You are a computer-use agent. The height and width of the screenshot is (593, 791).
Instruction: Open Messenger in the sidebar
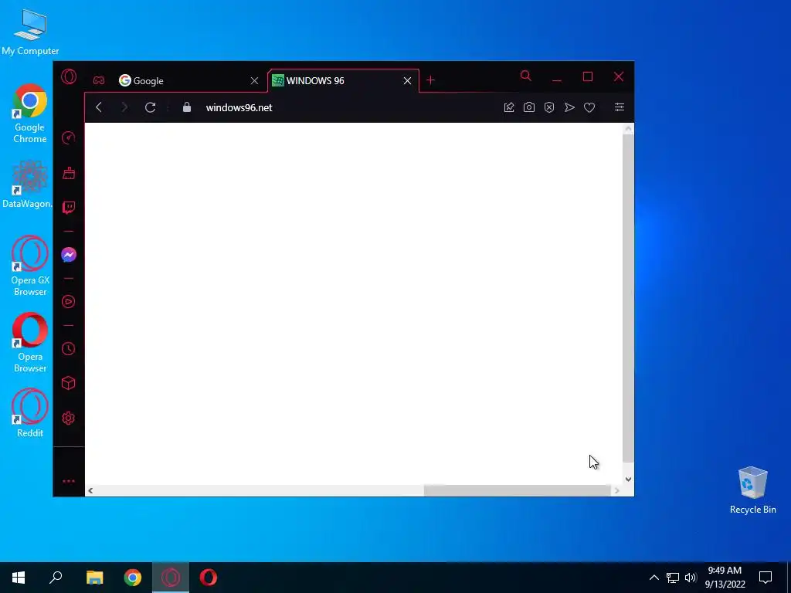[69, 255]
